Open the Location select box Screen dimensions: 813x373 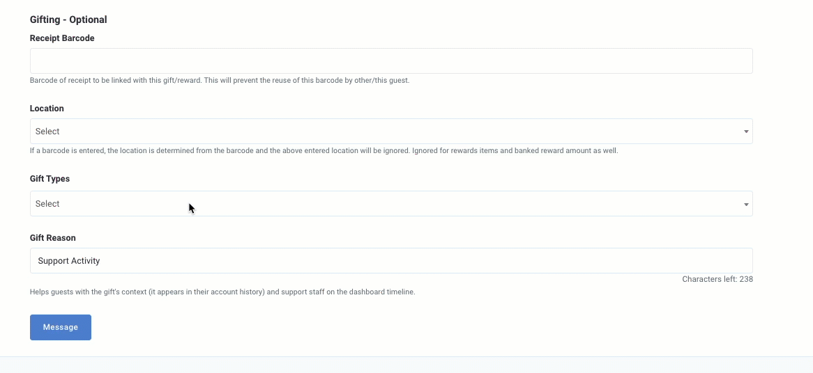tap(391, 132)
